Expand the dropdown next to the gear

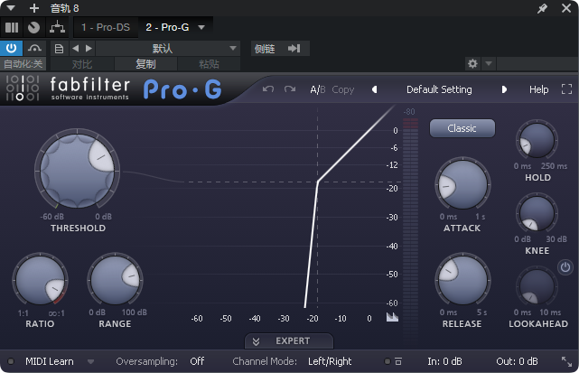489,63
